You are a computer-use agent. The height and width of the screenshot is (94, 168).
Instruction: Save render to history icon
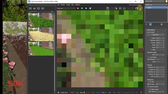(30, 8)
